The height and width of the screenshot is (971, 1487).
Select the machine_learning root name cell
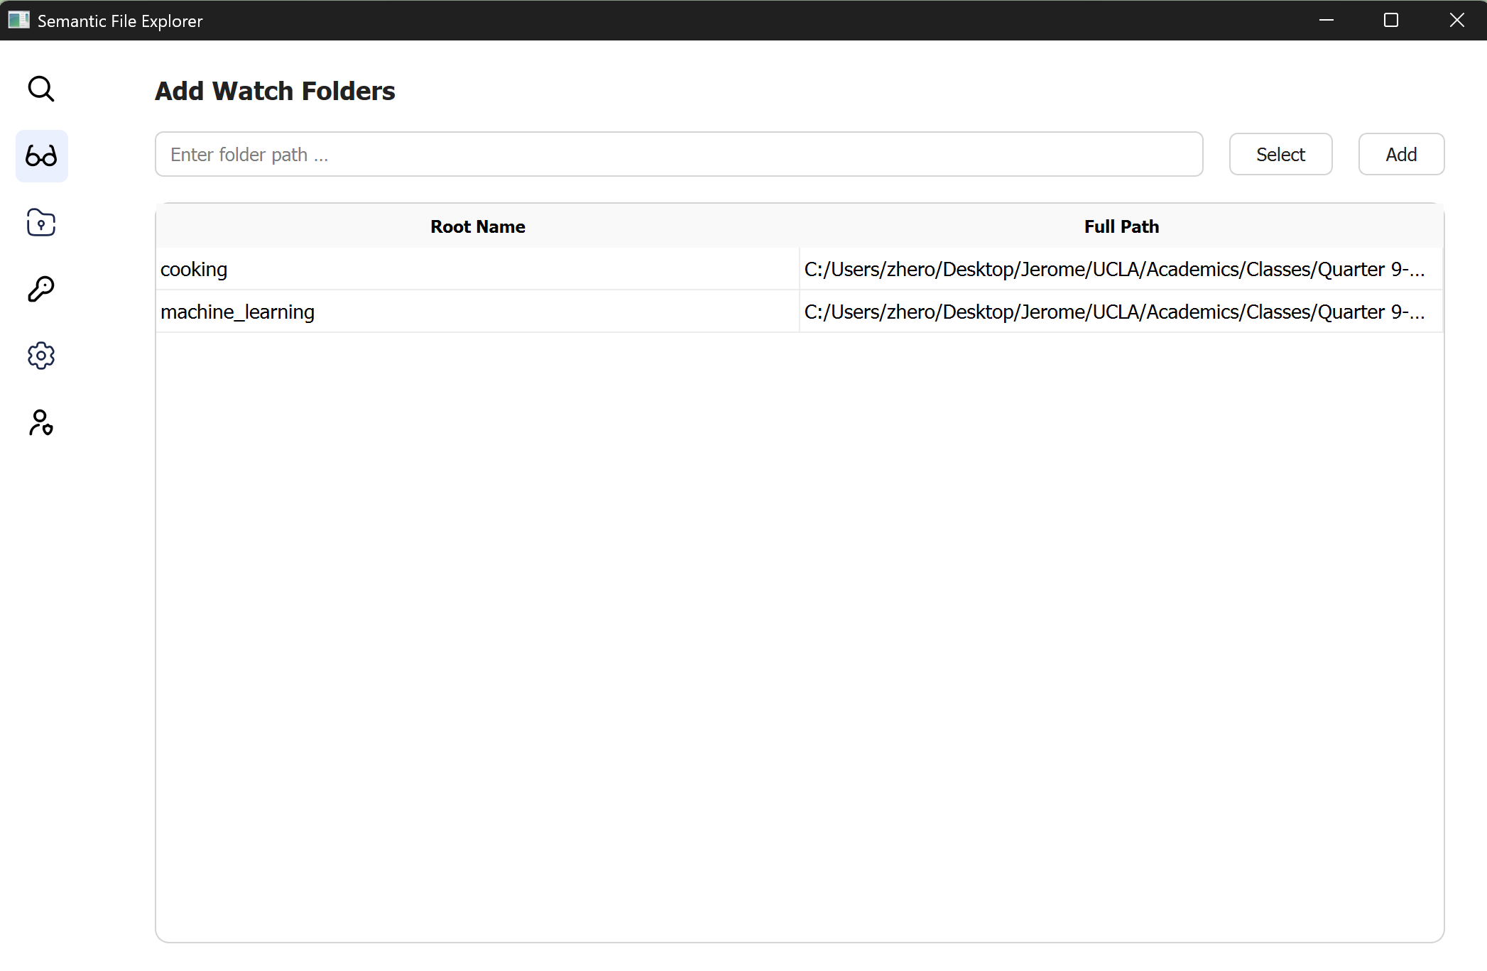point(477,312)
